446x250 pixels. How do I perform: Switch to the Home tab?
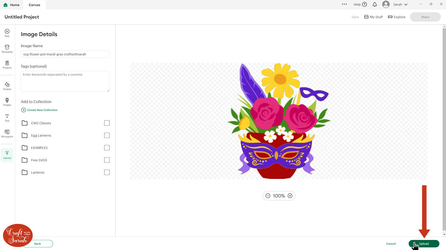tap(12, 5)
